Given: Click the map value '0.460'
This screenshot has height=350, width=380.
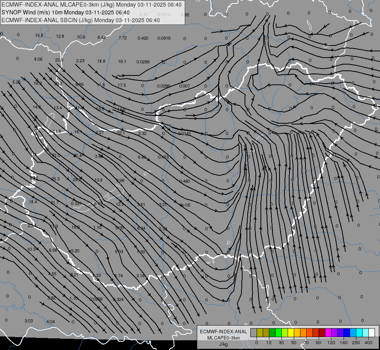Looking at the screenshot, I should [x=184, y=181].
